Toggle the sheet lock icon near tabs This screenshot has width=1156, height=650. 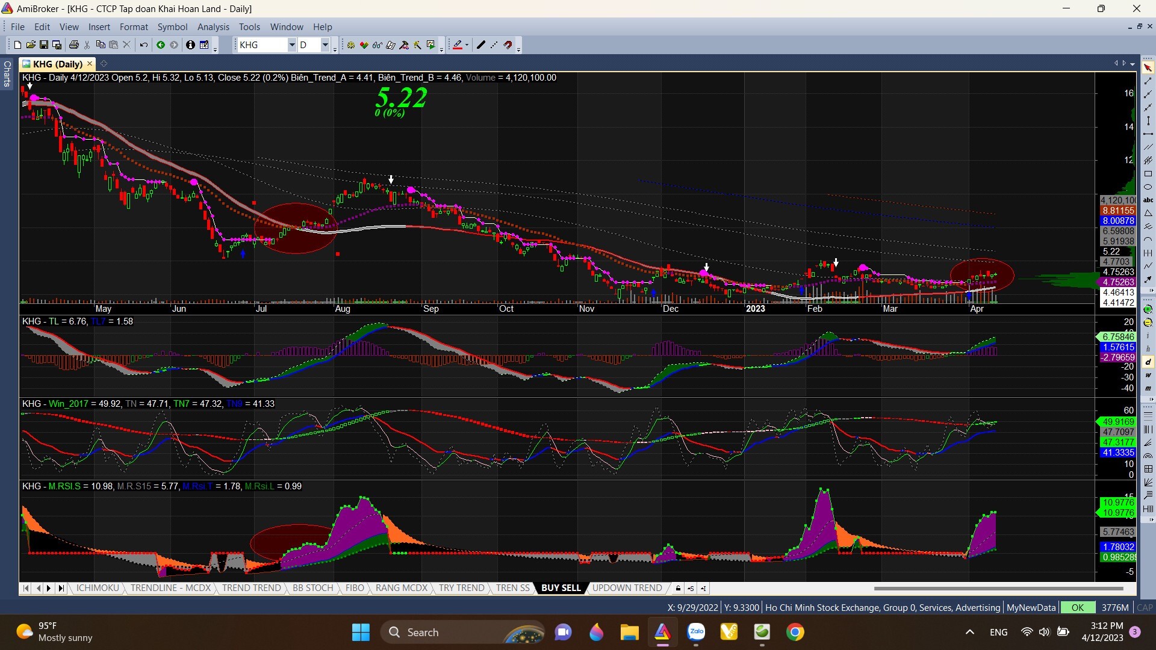[678, 588]
